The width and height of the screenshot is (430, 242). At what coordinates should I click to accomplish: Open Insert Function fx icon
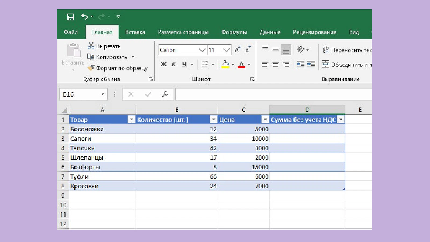coord(165,94)
